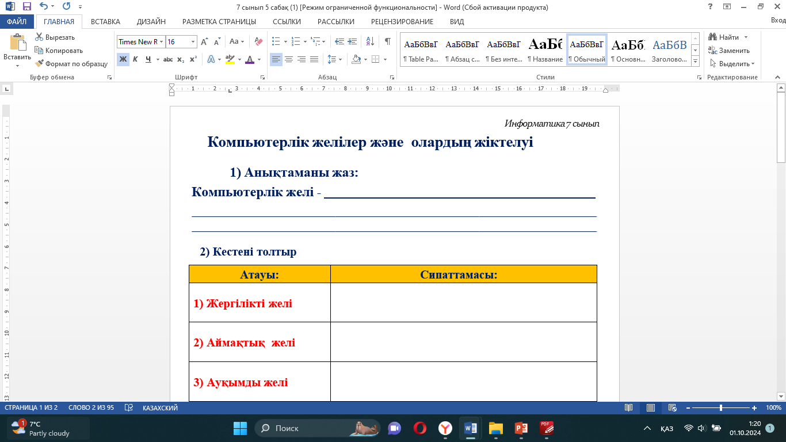Increase font size with grow icon
The image size is (786, 442).
pos(205,41)
